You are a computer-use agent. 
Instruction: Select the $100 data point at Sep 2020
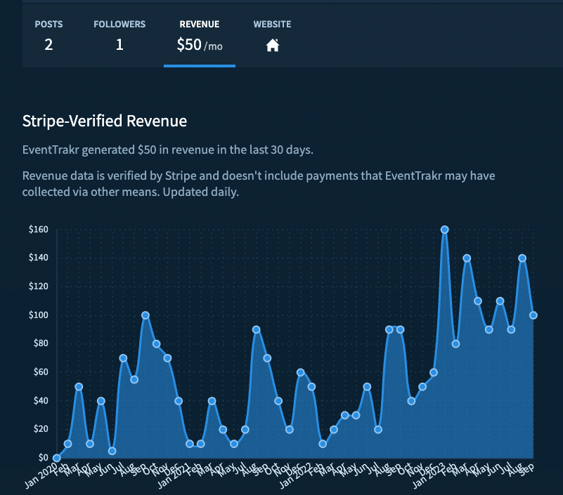[x=145, y=315]
